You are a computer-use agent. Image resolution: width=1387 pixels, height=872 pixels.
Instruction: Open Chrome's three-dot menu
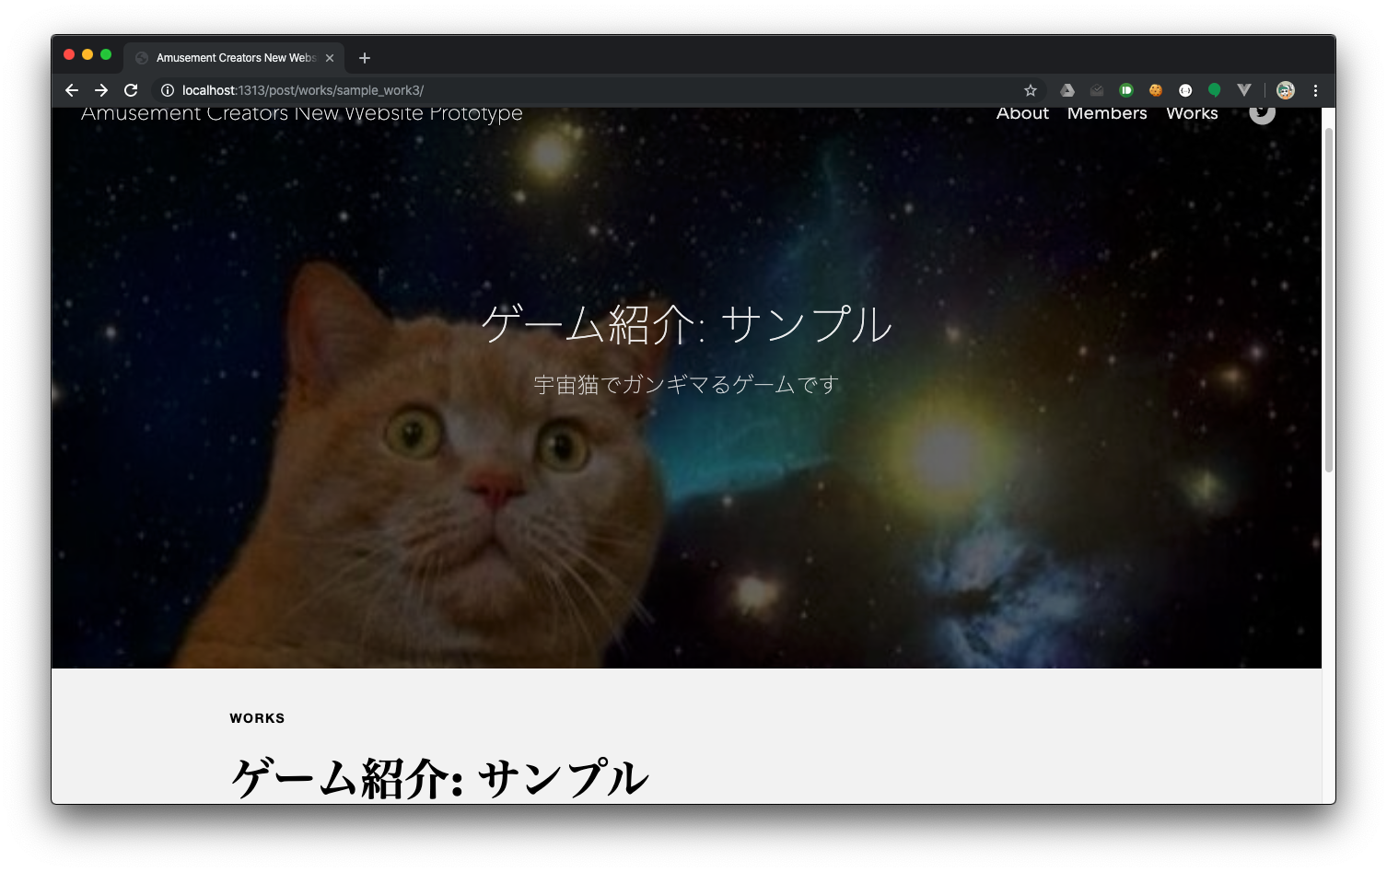(x=1315, y=90)
